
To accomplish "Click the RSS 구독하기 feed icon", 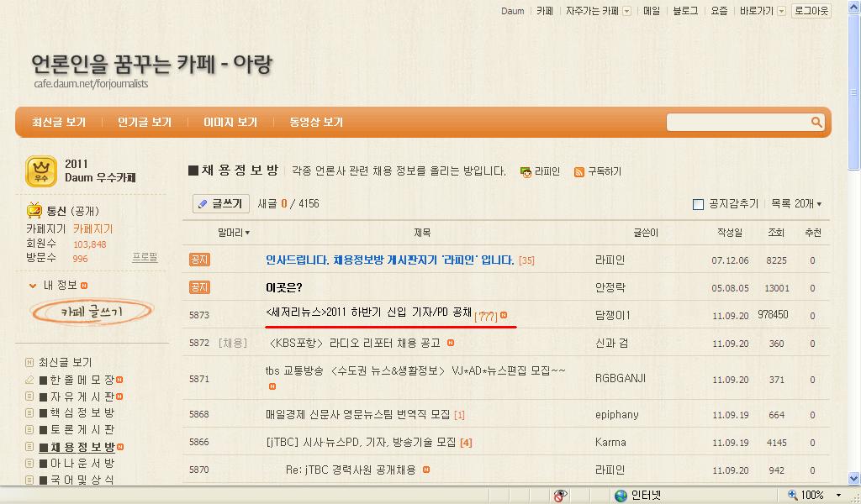I will pyautogui.click(x=578, y=172).
